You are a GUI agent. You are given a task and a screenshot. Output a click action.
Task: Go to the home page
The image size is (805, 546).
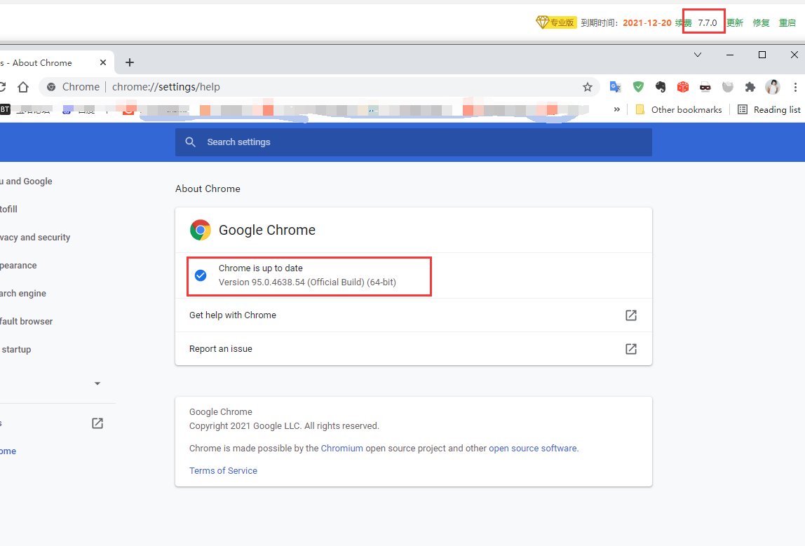[23, 87]
